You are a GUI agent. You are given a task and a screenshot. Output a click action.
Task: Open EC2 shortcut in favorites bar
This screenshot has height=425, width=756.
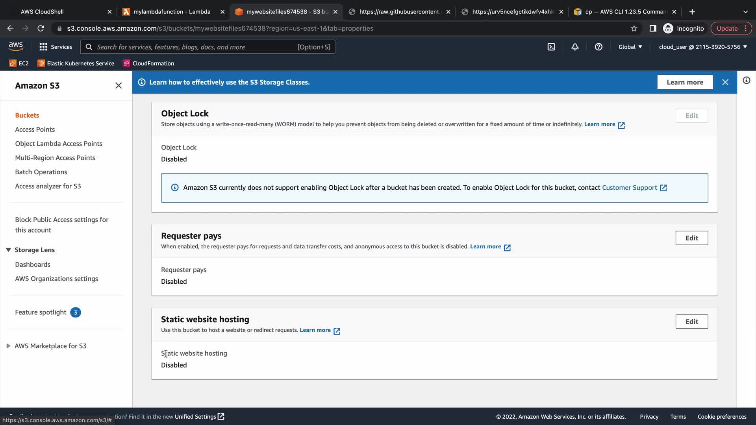coord(19,63)
